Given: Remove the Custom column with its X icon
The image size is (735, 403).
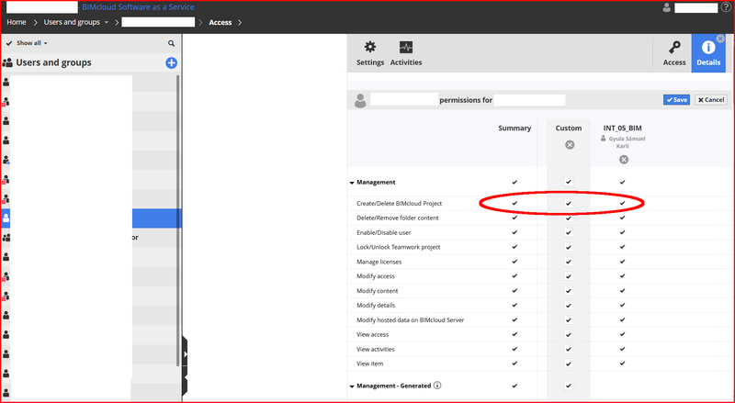Looking at the screenshot, I should [570, 145].
